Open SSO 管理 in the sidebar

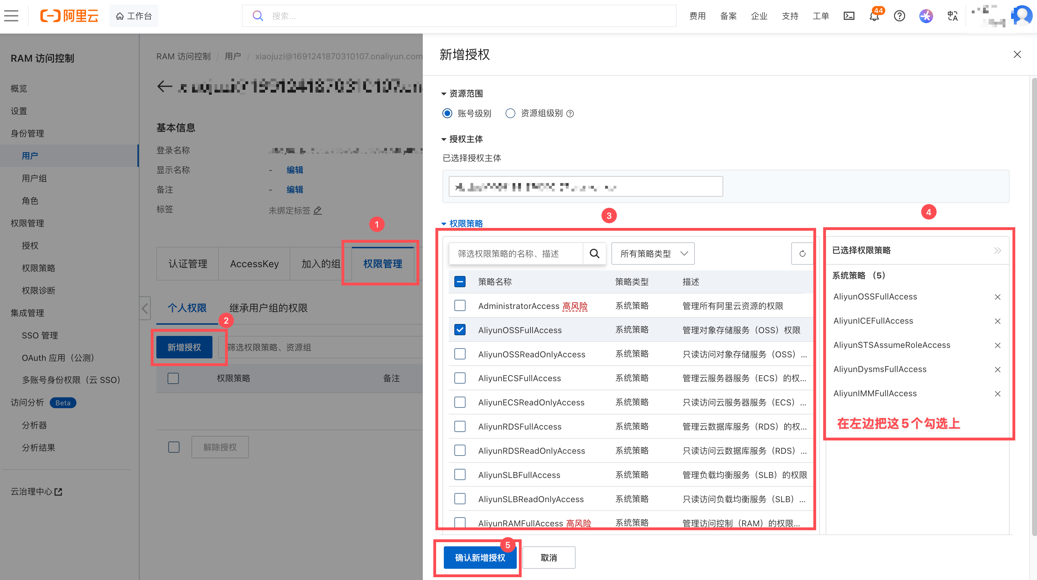(40, 335)
